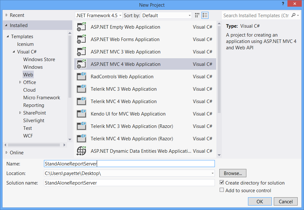Click the Solution name text field
Screen dimensions: 304x210
point(129,183)
